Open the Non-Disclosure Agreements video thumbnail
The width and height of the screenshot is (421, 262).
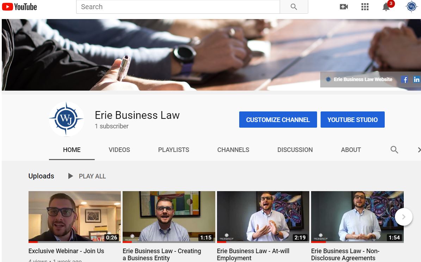click(x=357, y=217)
